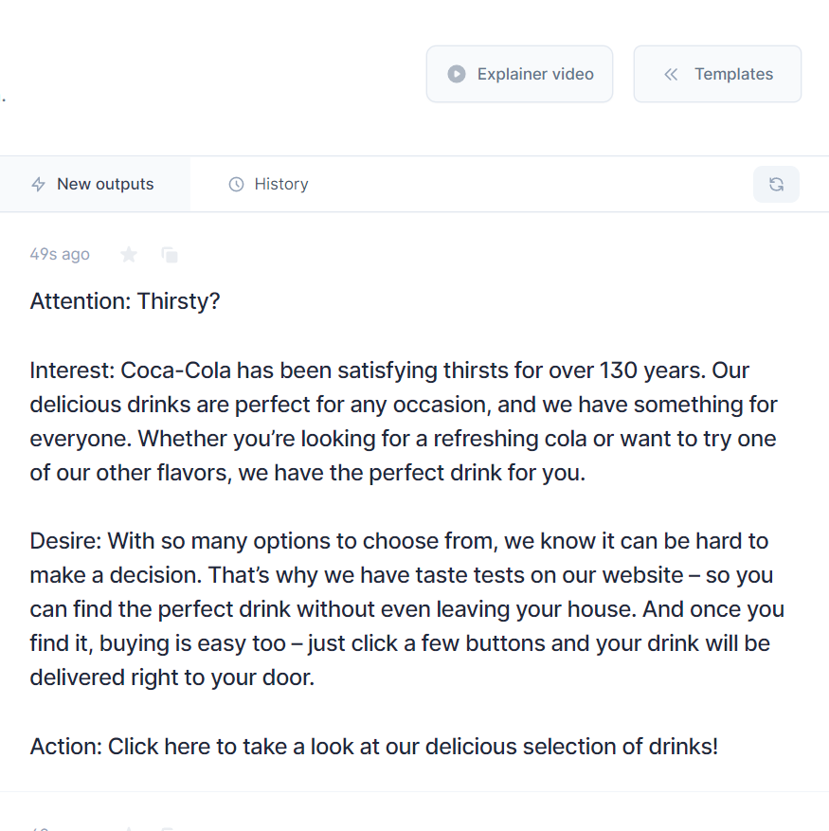Viewport: 829px width, 831px height.
Task: Open the Explainer video button
Action: 519,74
